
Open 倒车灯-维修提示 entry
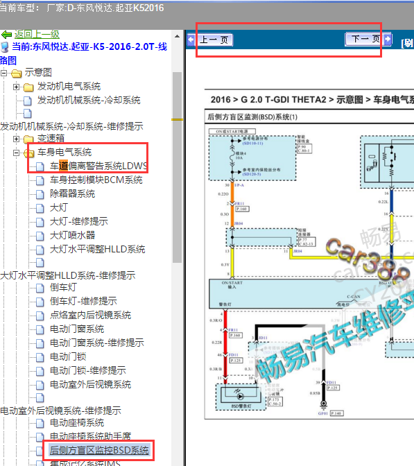[83, 301]
